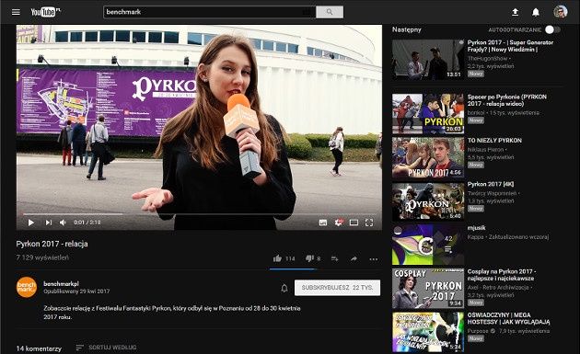The height and width of the screenshot is (354, 580).
Task: Toggle the Autoodtwarzanie autoplay switch
Action: coord(552,29)
